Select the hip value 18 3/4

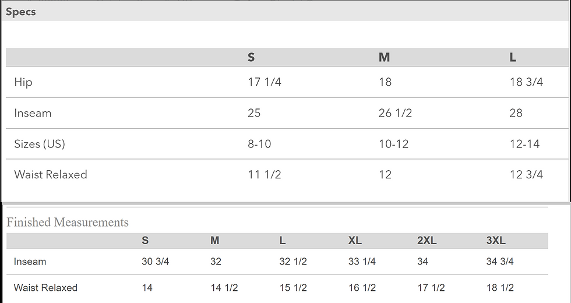[x=526, y=82]
